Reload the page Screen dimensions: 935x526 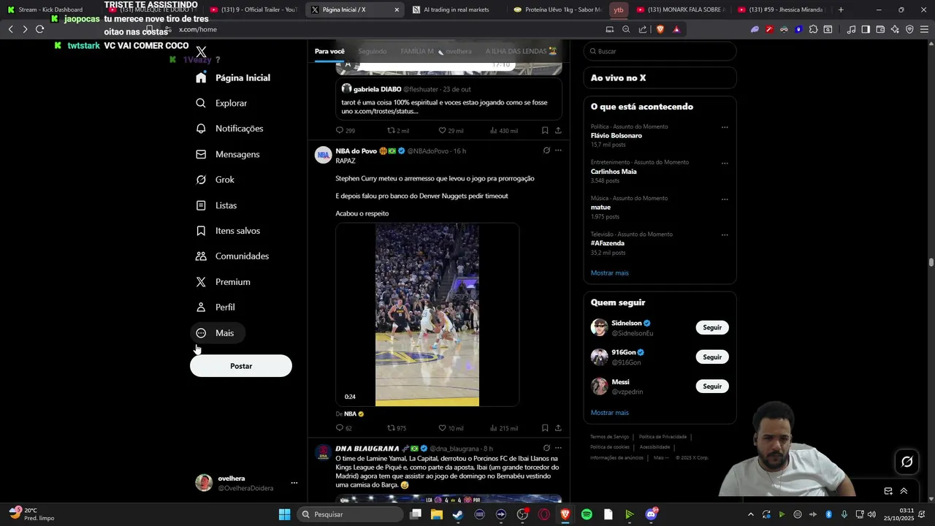tap(39, 29)
